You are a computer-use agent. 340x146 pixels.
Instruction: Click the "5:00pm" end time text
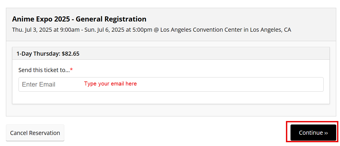click(x=142, y=30)
